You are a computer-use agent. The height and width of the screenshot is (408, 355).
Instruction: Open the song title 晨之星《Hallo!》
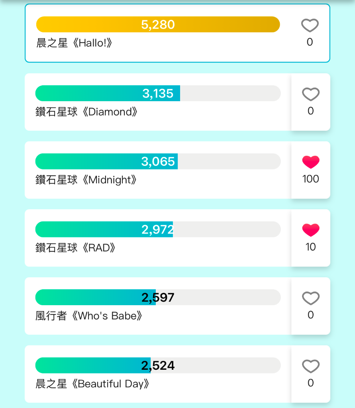point(74,43)
